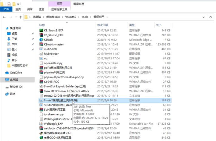Image resolution: width=216 pixels, height=141 pixels.
Task: Sort files by 修改日期 column
Action: (103, 25)
